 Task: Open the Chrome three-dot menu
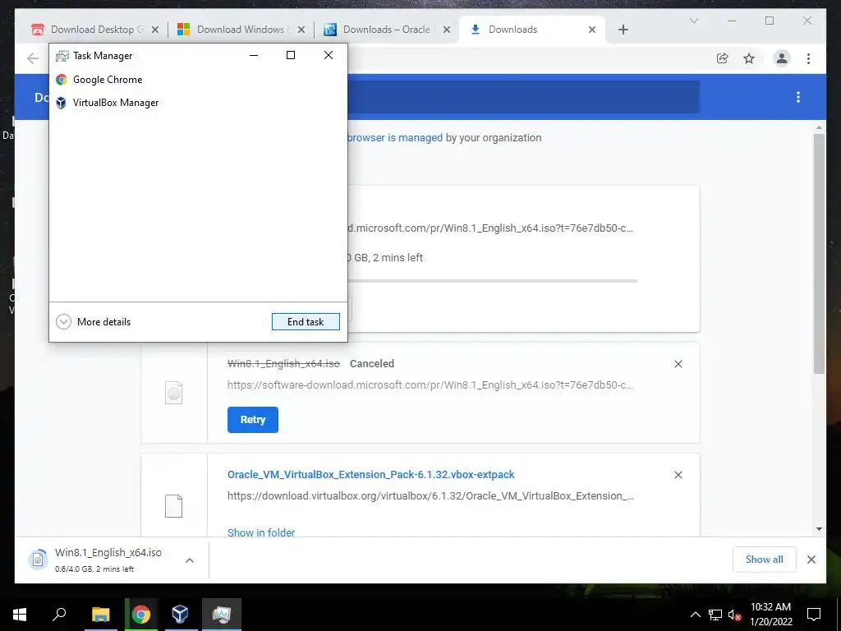[808, 58]
